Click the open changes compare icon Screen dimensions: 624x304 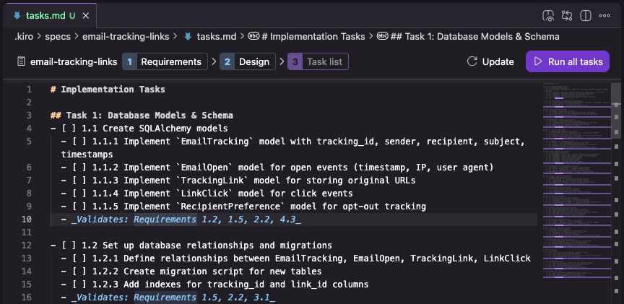567,15
